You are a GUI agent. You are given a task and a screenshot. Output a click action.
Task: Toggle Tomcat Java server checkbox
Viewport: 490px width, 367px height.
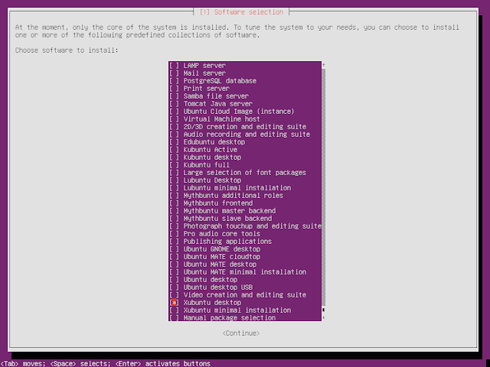[174, 104]
